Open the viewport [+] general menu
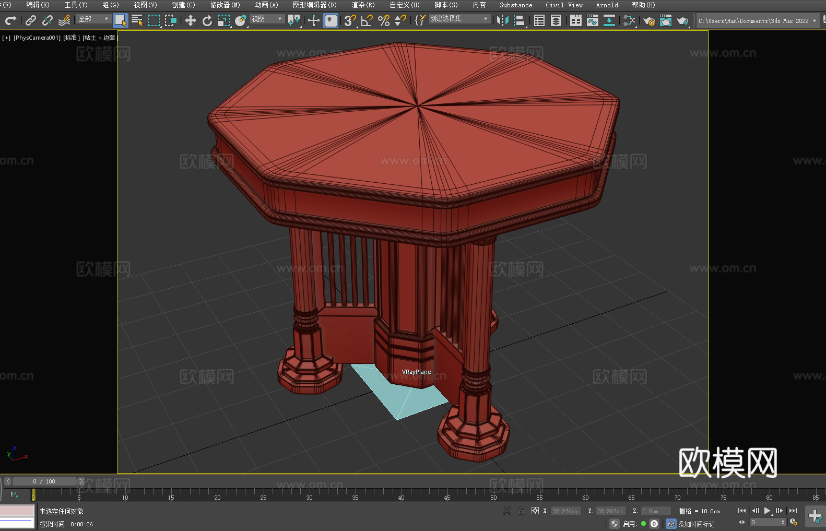 (x=6, y=38)
